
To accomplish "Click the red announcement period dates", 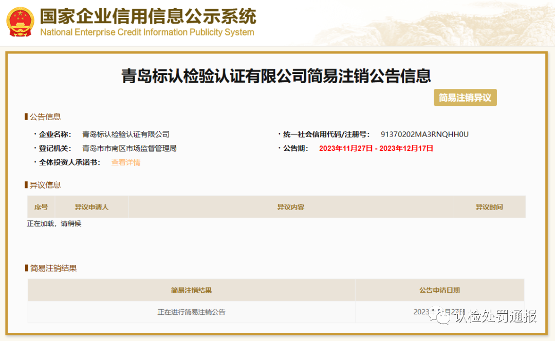I will click(376, 148).
